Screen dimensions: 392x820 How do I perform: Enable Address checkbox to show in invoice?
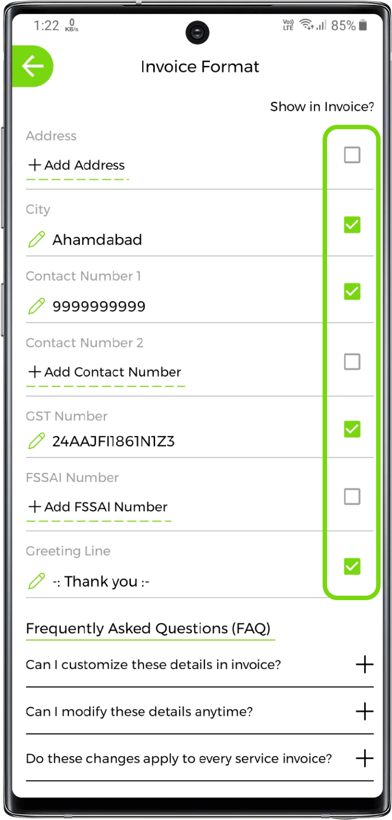click(x=352, y=155)
